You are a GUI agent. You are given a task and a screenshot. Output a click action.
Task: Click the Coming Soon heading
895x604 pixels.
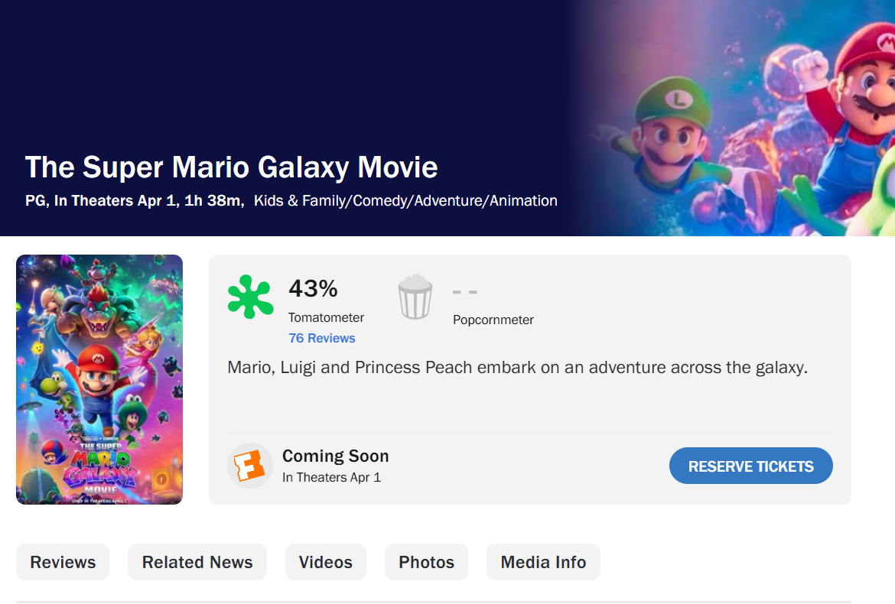pyautogui.click(x=335, y=456)
